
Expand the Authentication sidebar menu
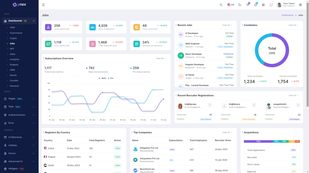click(x=19, y=115)
